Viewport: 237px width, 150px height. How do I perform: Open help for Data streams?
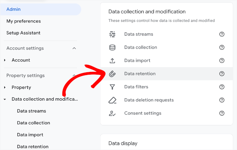click(x=222, y=34)
